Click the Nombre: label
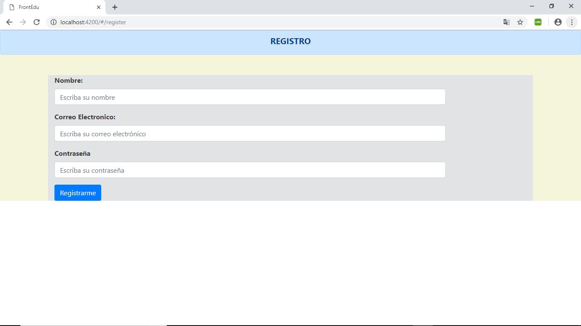Screen dimensions: 581x326 coord(69,81)
